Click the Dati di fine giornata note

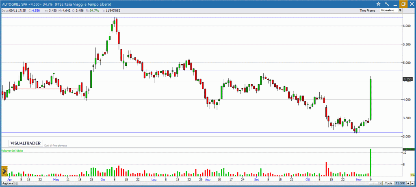[55, 146]
